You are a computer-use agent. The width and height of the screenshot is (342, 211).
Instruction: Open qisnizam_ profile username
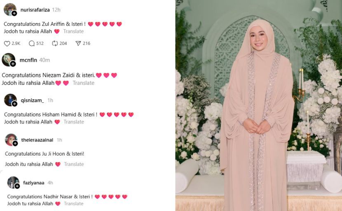pyautogui.click(x=32, y=100)
